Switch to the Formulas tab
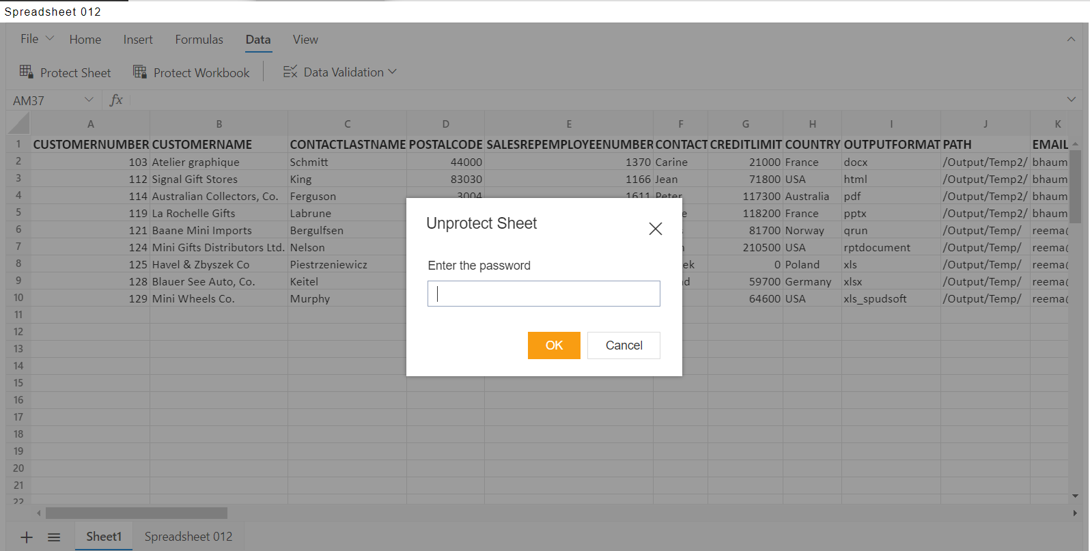The image size is (1090, 551). pyautogui.click(x=199, y=40)
